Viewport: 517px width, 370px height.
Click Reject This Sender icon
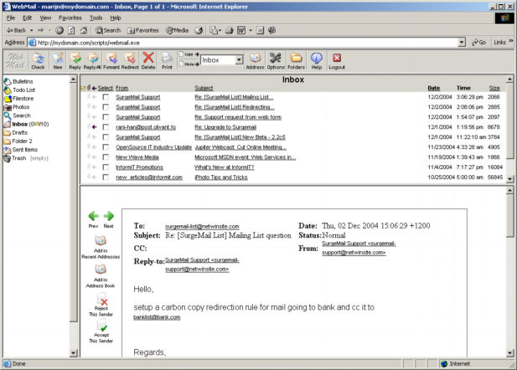pos(102,306)
